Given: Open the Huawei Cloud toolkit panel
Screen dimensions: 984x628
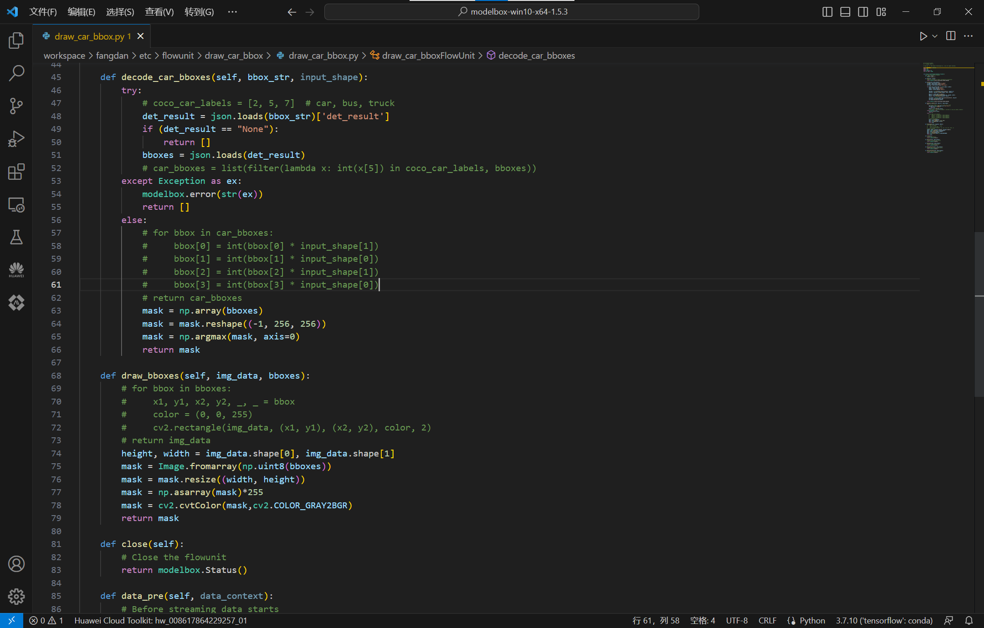Looking at the screenshot, I should pyautogui.click(x=16, y=270).
